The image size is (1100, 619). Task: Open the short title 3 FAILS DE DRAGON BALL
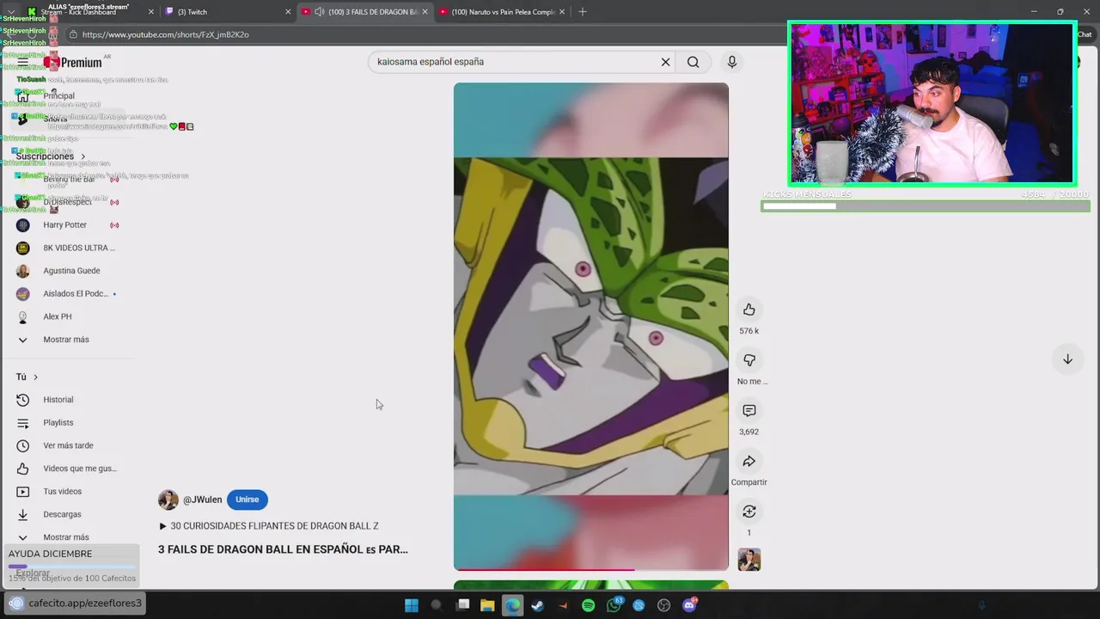pos(283,549)
